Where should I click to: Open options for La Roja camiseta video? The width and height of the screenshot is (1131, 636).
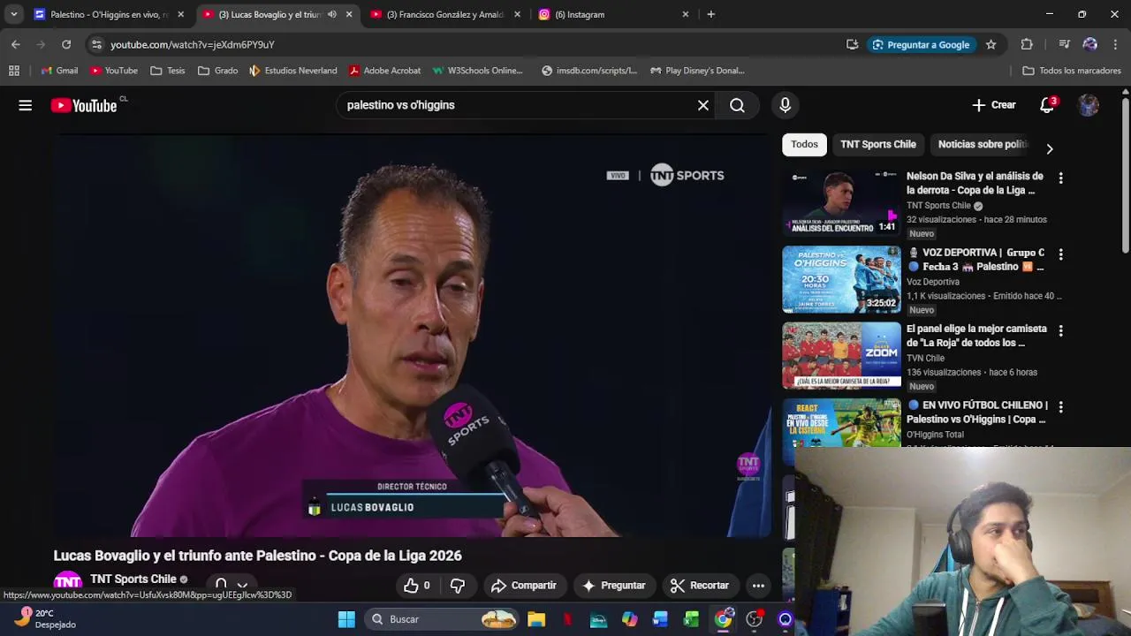[x=1060, y=330]
